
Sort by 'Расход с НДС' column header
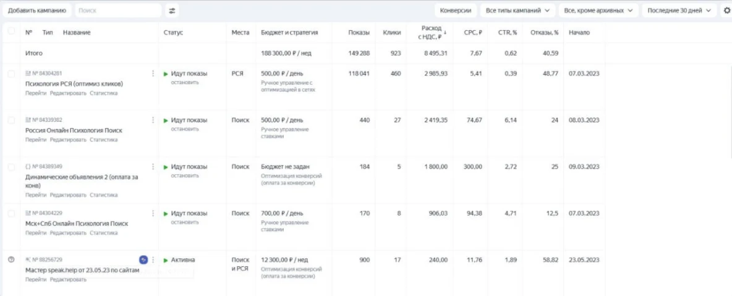(432, 32)
